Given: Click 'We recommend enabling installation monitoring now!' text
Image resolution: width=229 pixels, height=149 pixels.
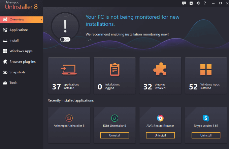Looking at the screenshot, I should 127,34.
